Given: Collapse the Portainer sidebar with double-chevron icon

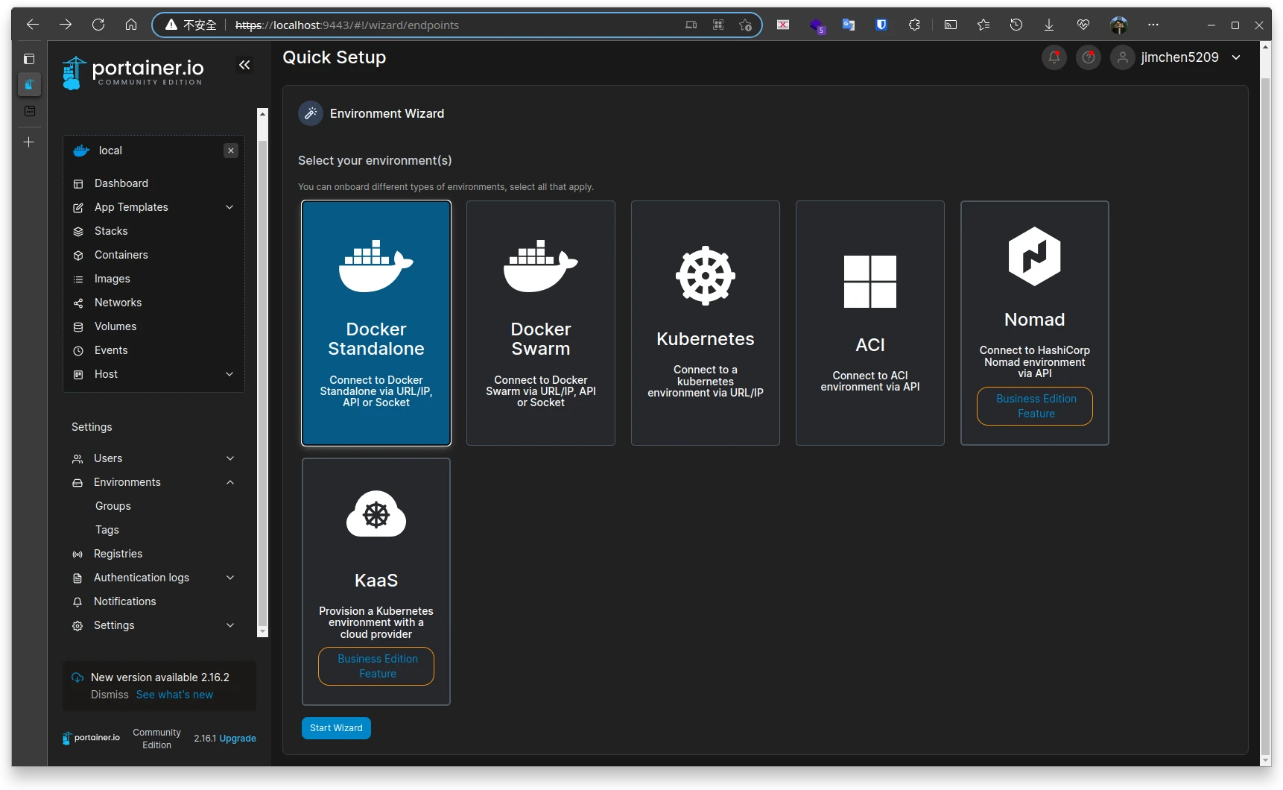Looking at the screenshot, I should [244, 65].
